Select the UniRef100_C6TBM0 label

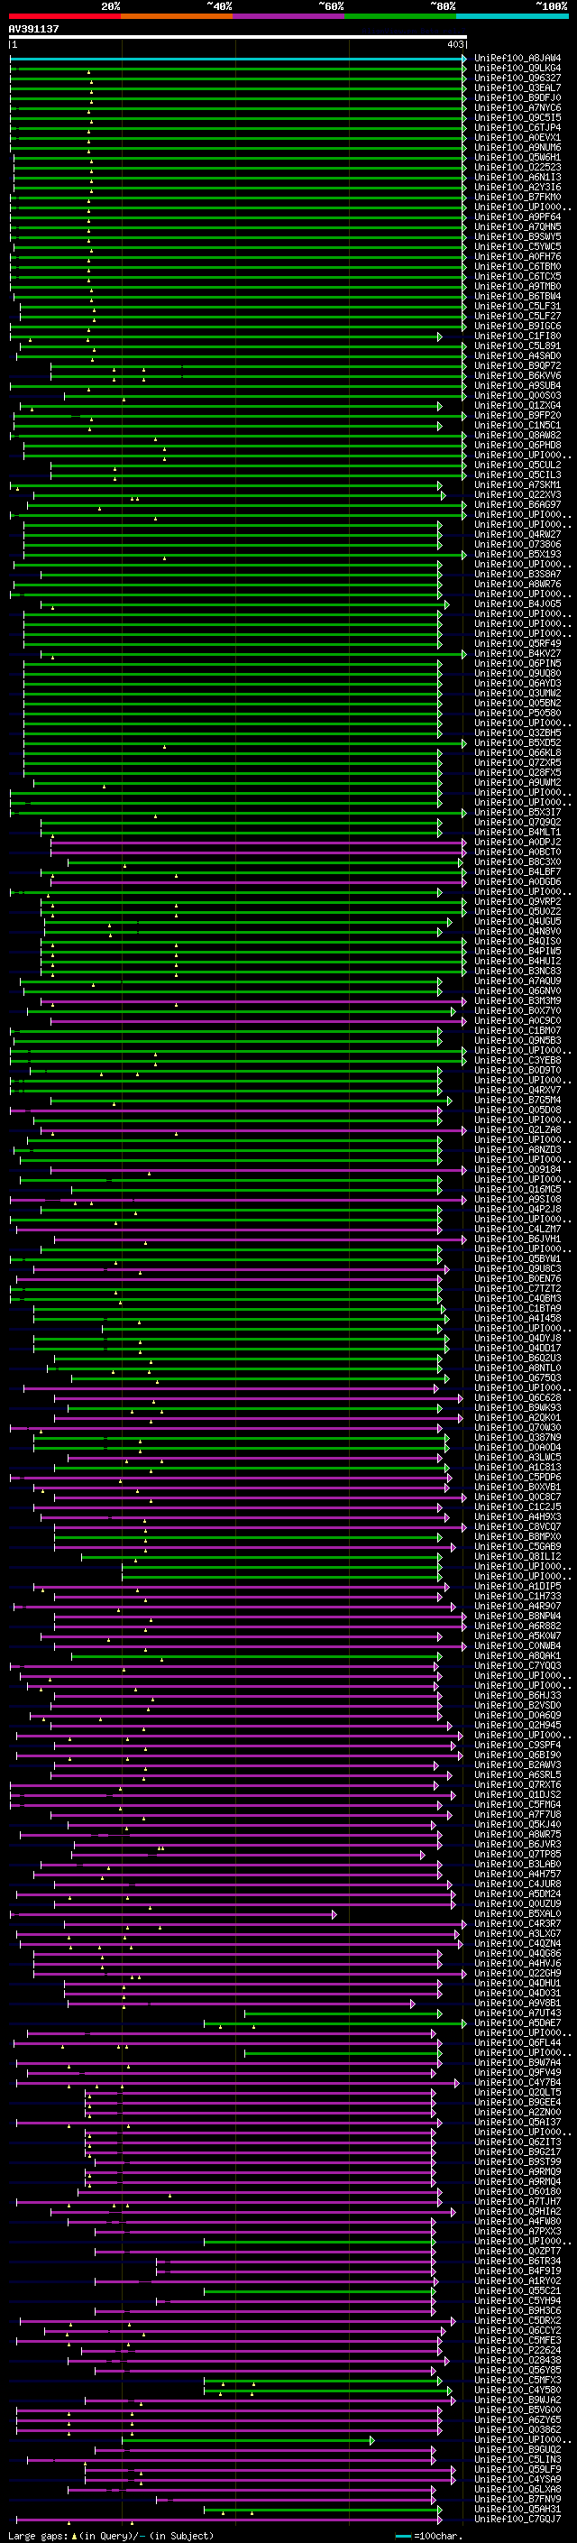click(x=517, y=266)
